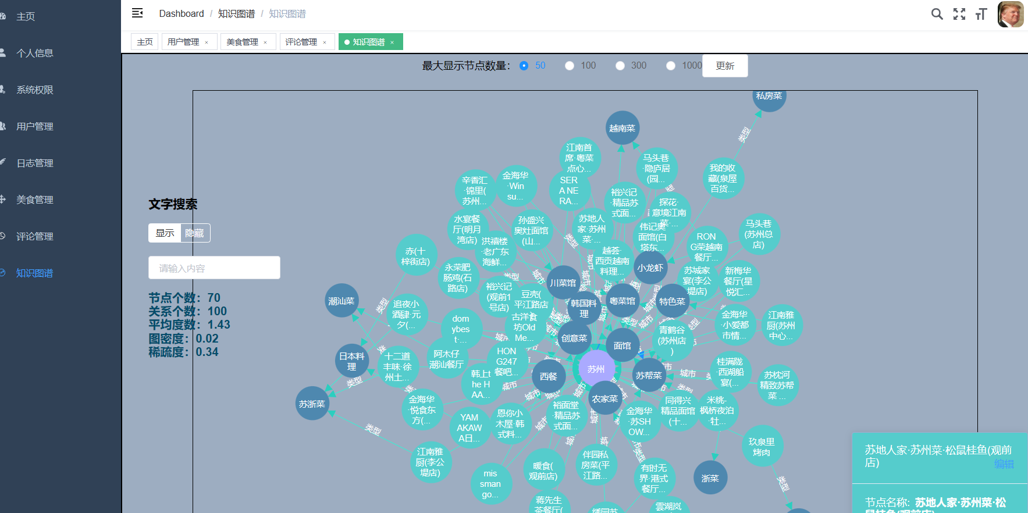Screen dimensions: 1028x513
Task: Click the 编辑 link in node panel
Action: [1004, 464]
